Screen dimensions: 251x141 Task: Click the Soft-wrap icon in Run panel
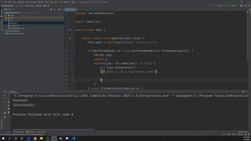[x=9, y=102]
